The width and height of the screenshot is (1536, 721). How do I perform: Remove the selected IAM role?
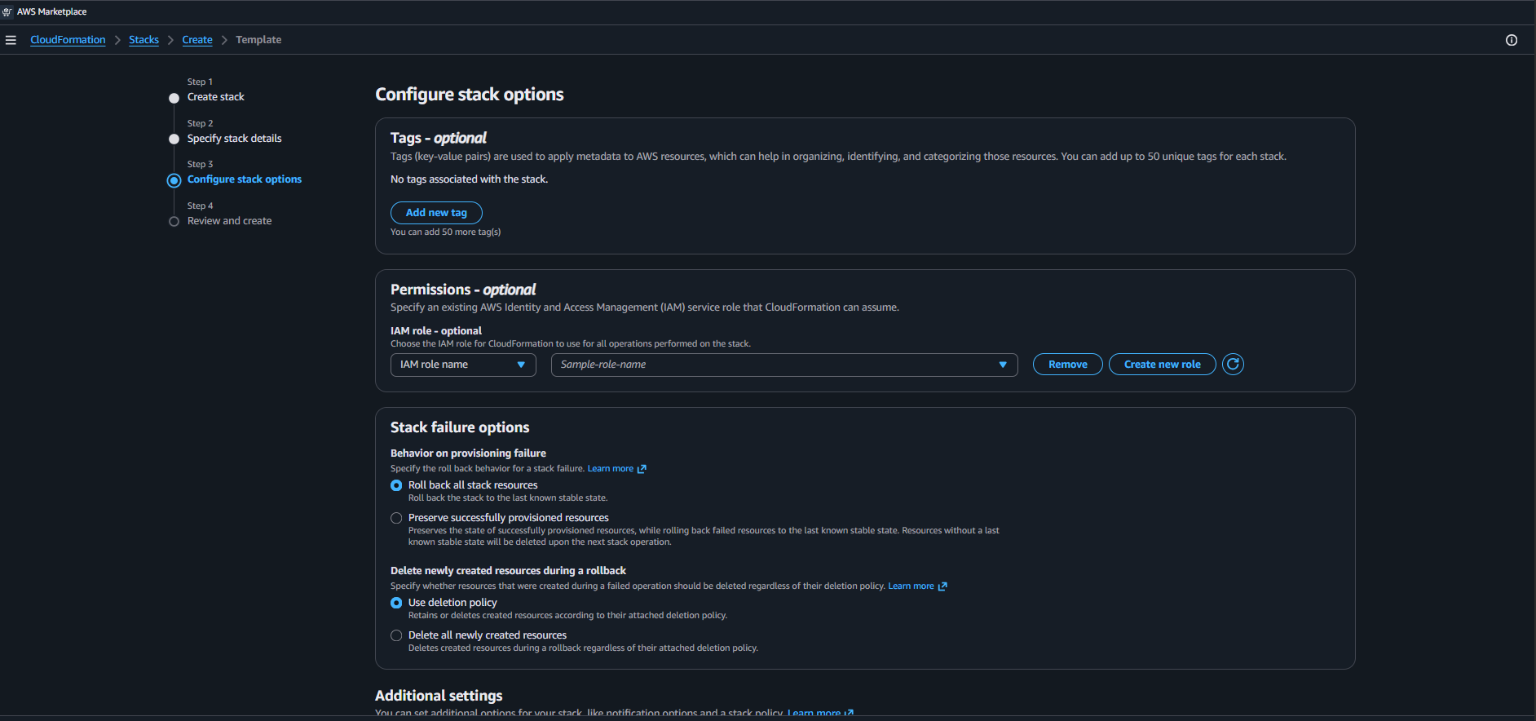(x=1068, y=365)
